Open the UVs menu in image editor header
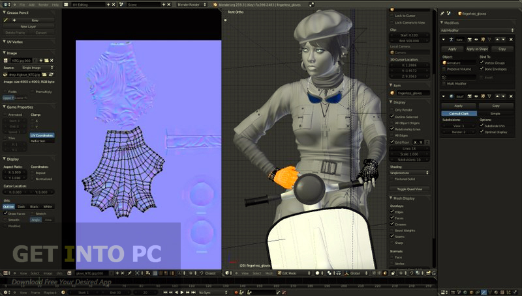 click(59, 273)
